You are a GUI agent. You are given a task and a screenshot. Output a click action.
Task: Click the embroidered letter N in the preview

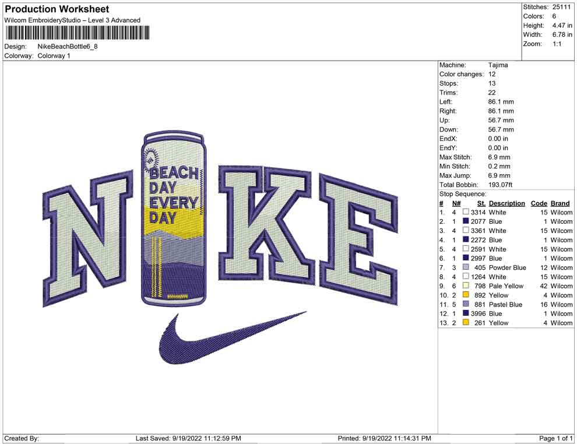pyautogui.click(x=89, y=239)
